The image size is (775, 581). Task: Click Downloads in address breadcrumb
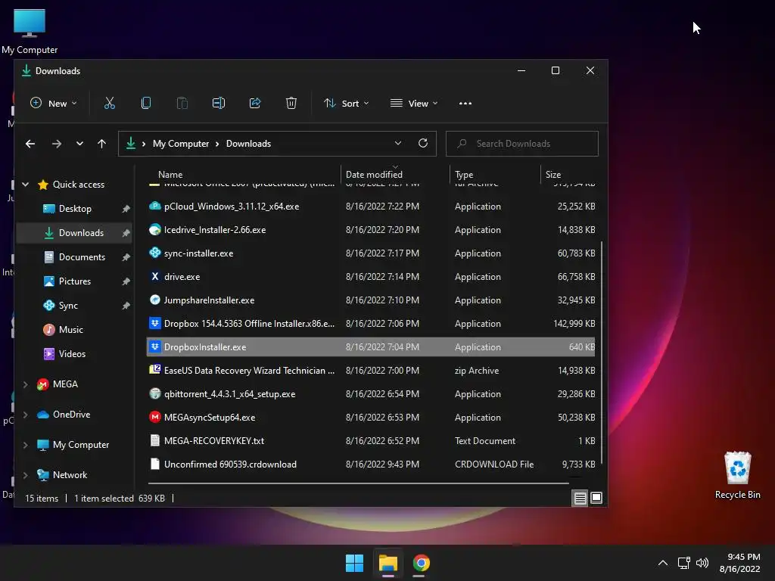click(248, 144)
